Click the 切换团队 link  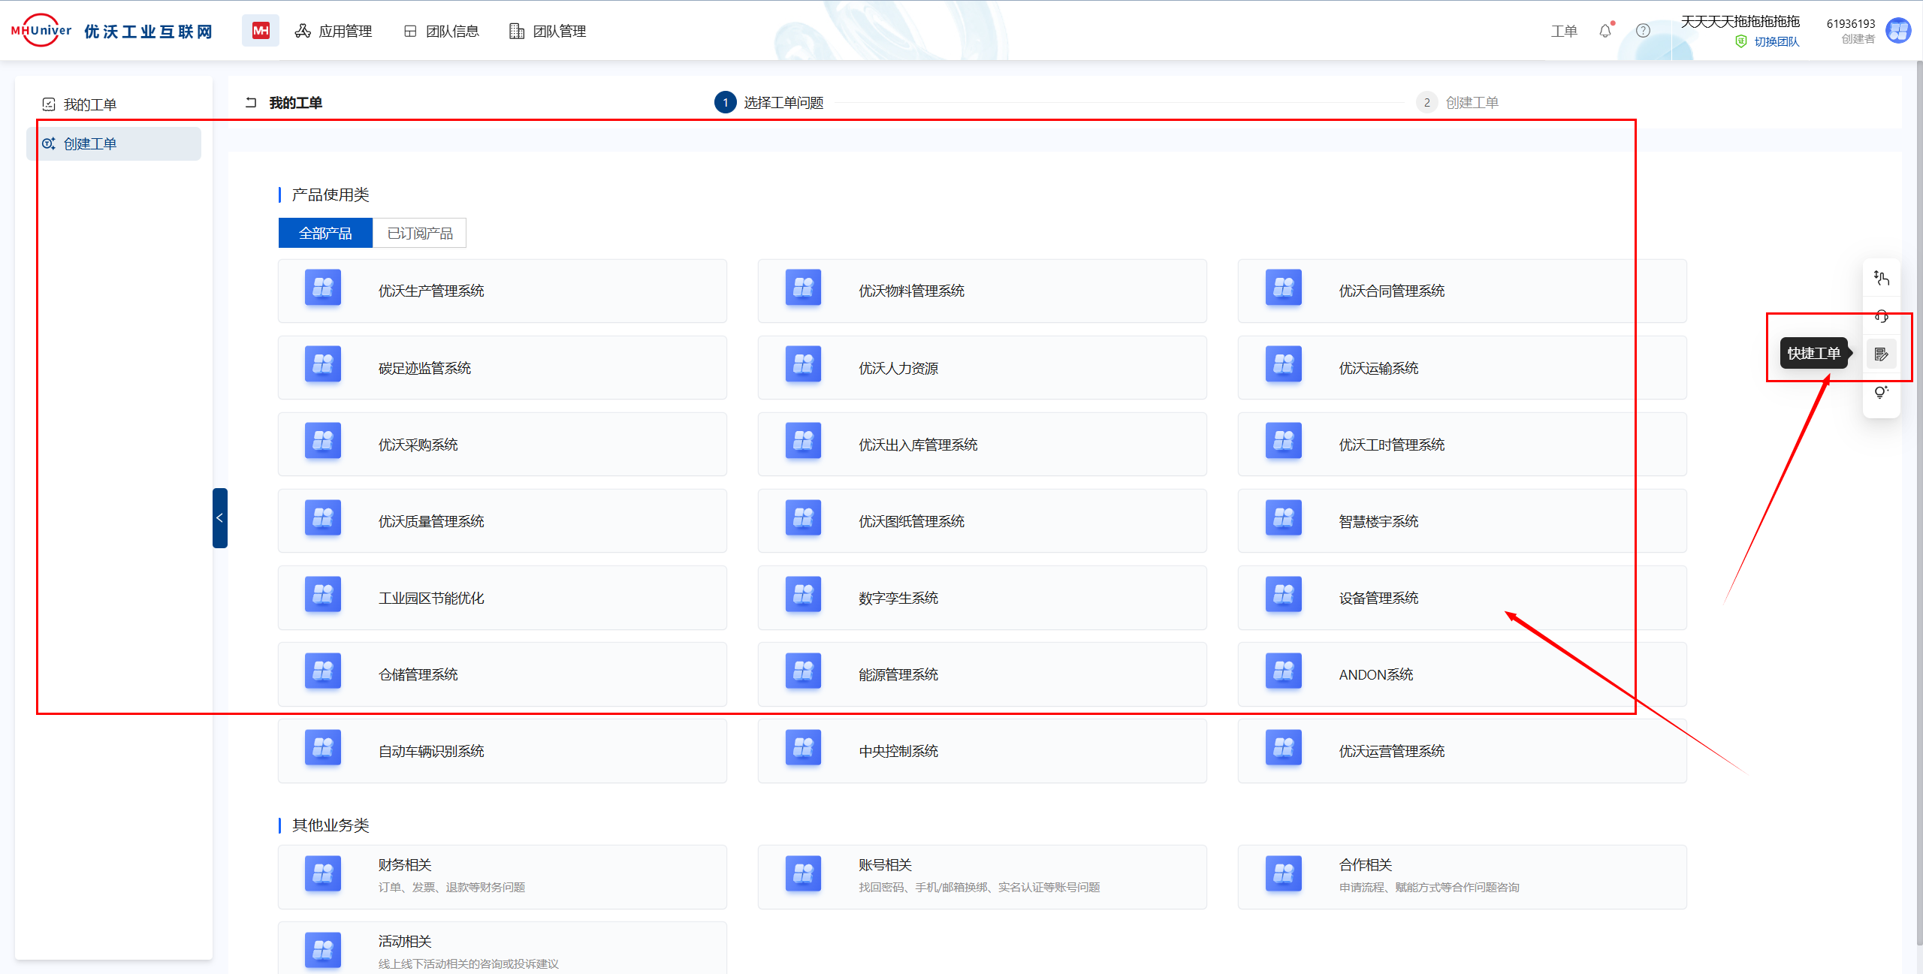(x=1776, y=42)
